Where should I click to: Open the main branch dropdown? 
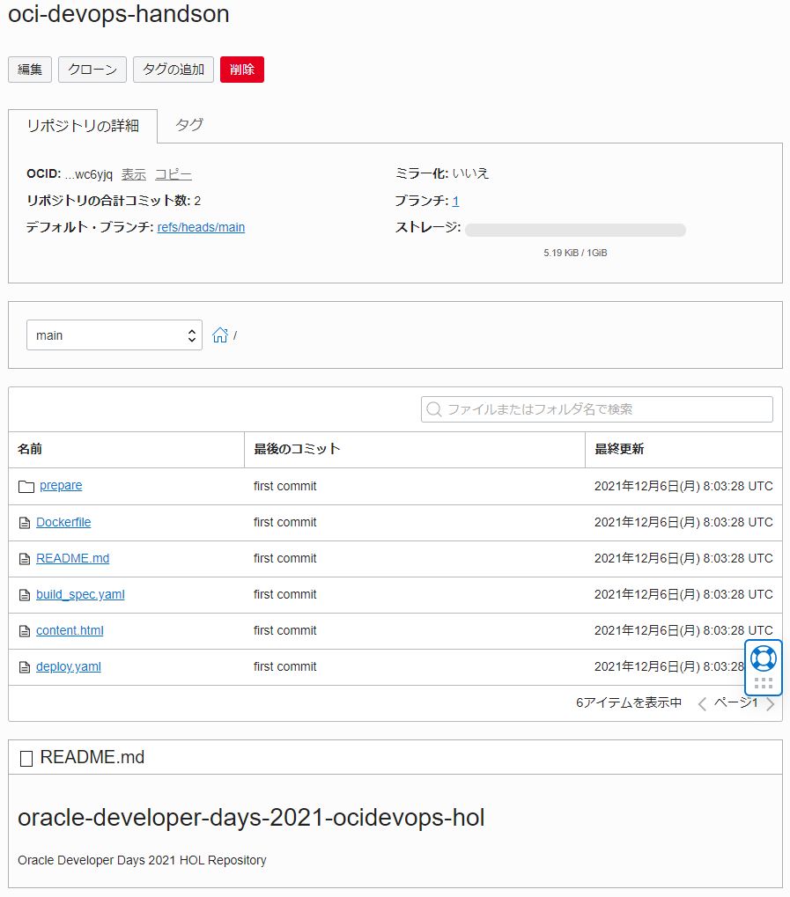point(114,335)
